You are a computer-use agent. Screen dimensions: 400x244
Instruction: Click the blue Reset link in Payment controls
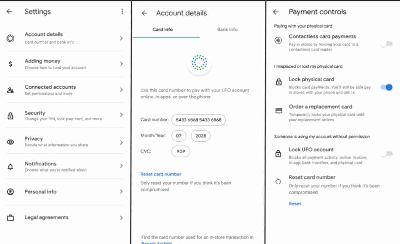tap(295, 204)
